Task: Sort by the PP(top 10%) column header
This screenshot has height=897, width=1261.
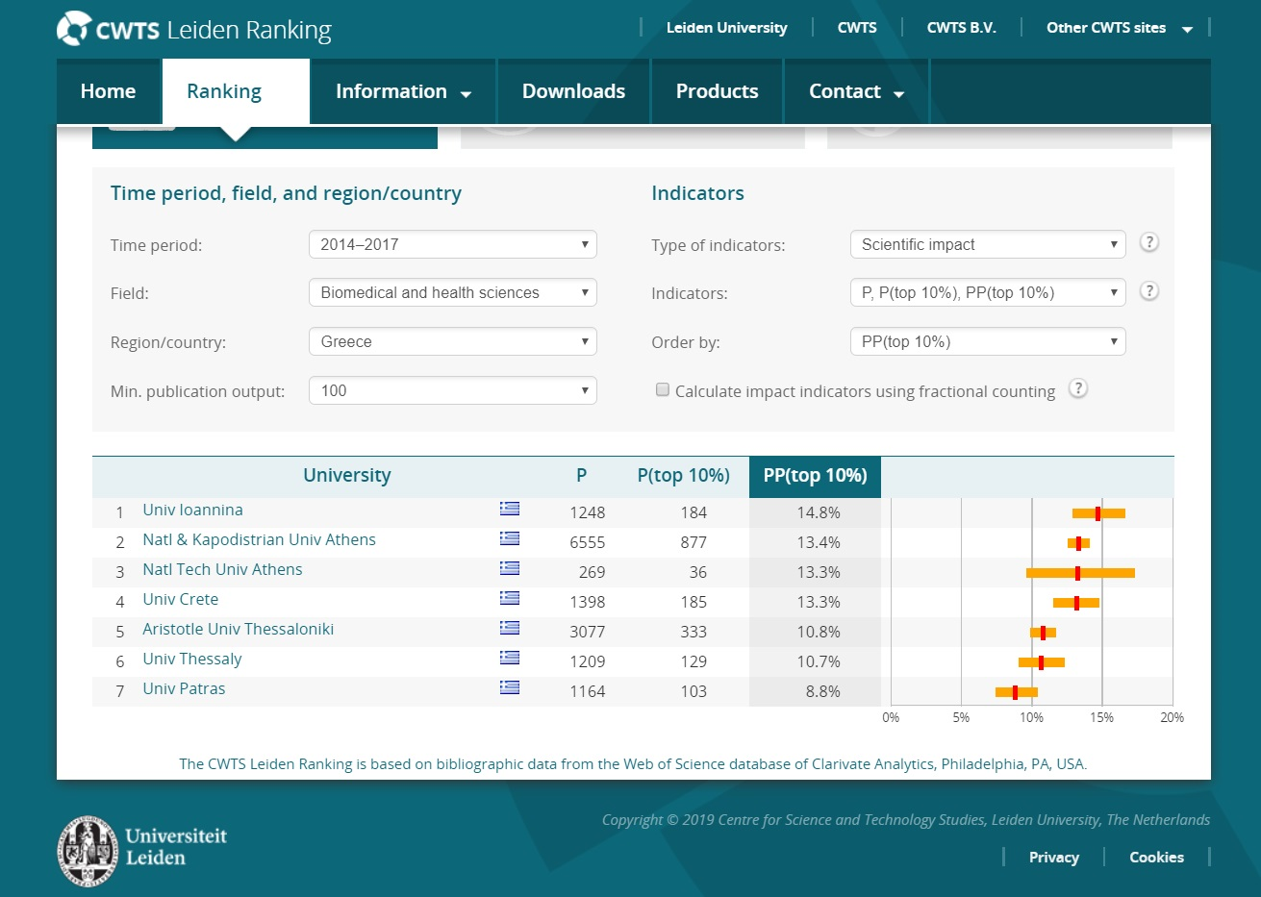Action: tap(815, 475)
